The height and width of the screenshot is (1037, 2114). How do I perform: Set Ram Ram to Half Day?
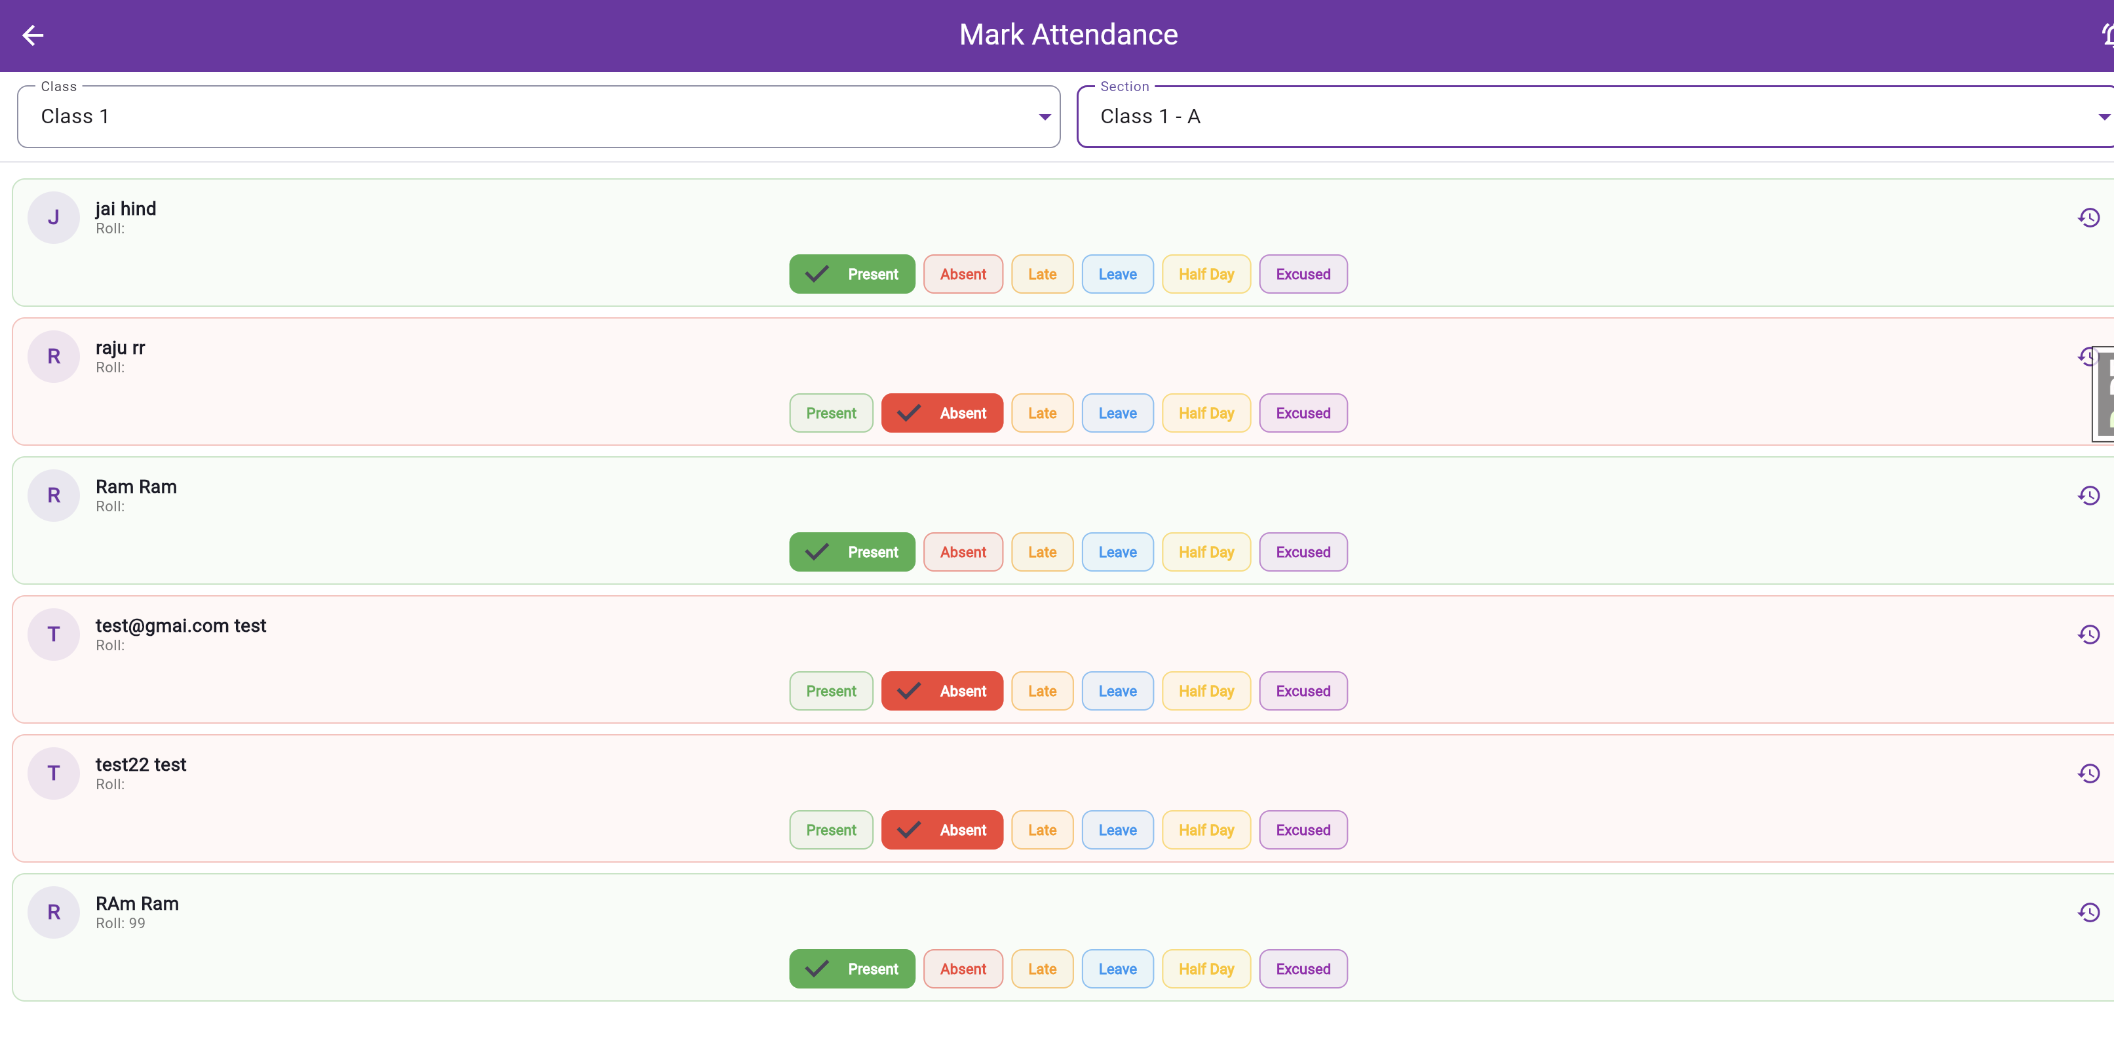[x=1206, y=552]
